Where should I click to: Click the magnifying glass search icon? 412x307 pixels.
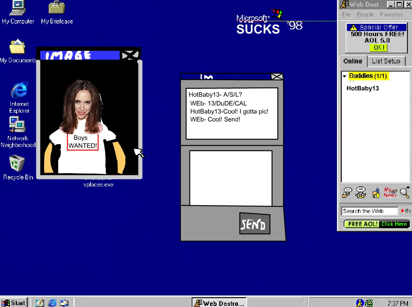tap(405, 192)
